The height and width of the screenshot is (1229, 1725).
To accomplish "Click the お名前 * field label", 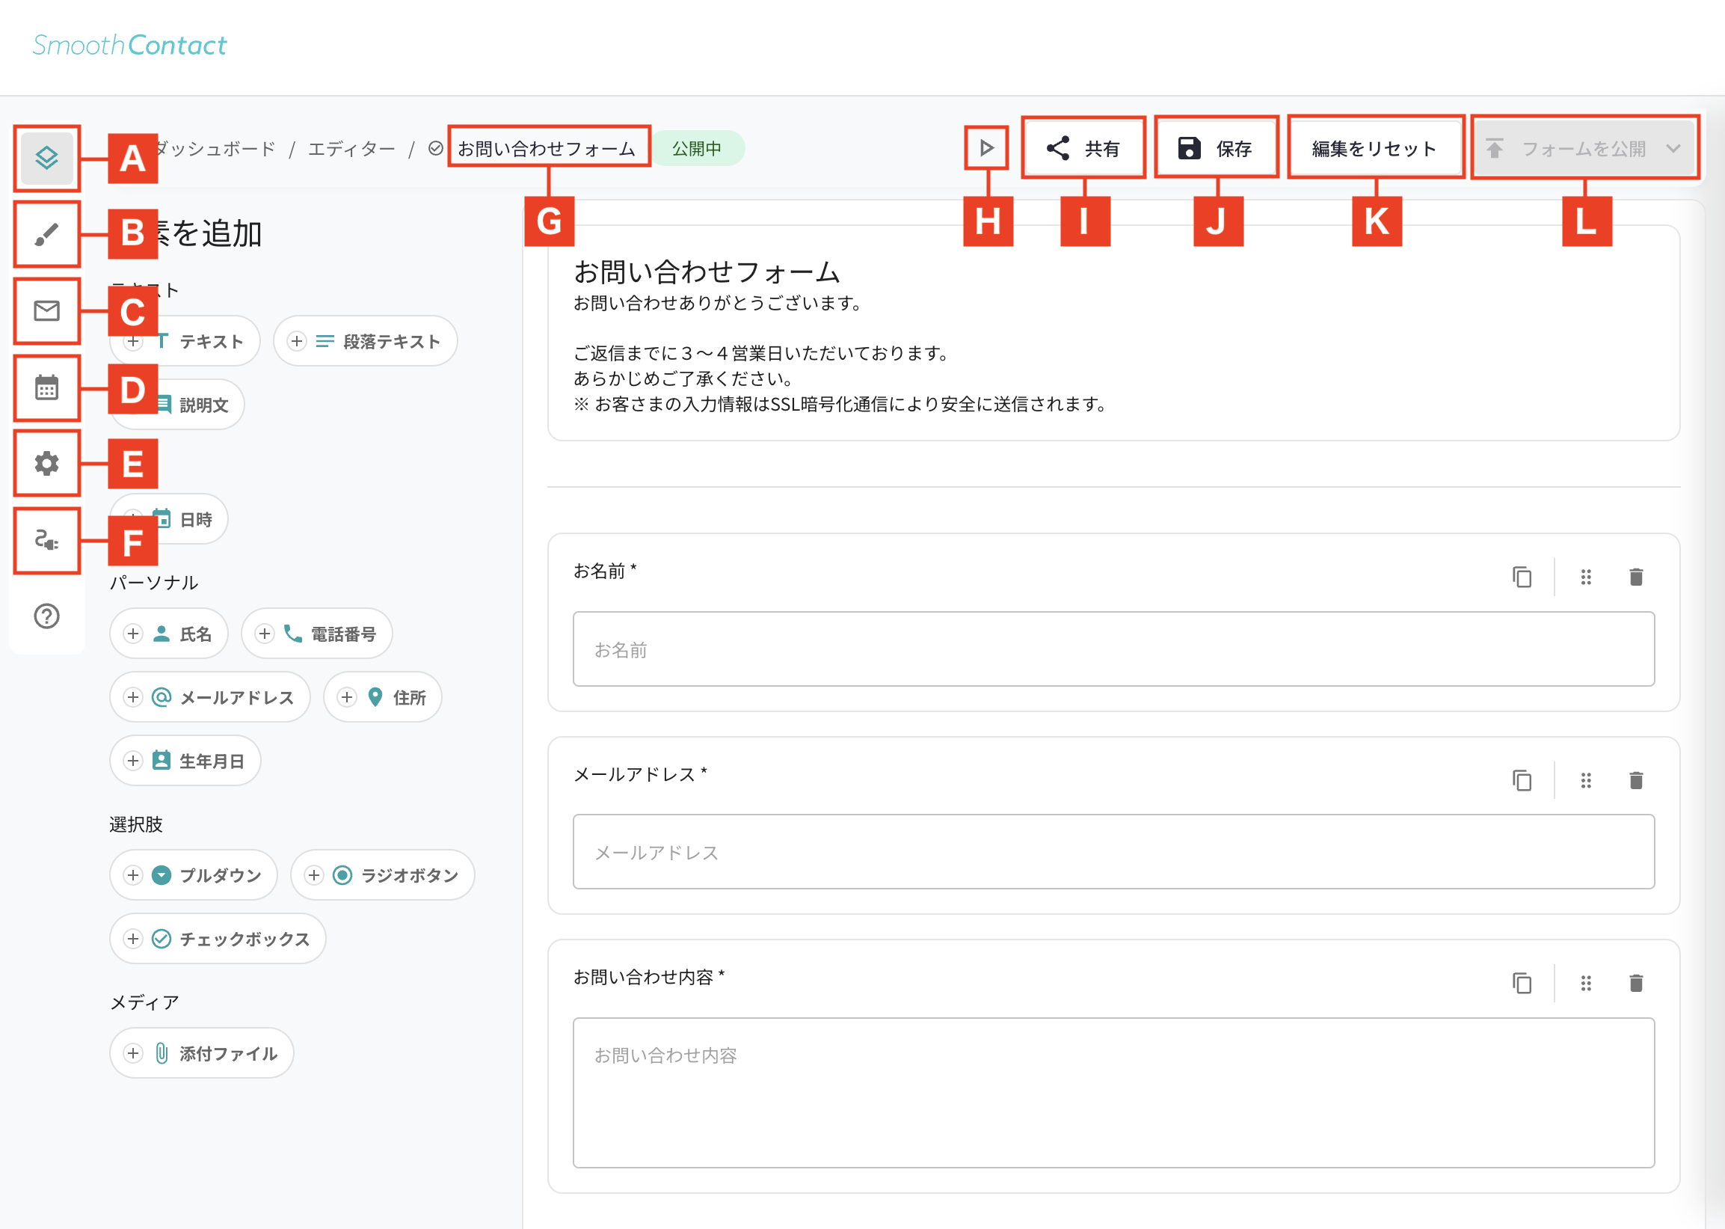I will click(x=604, y=571).
